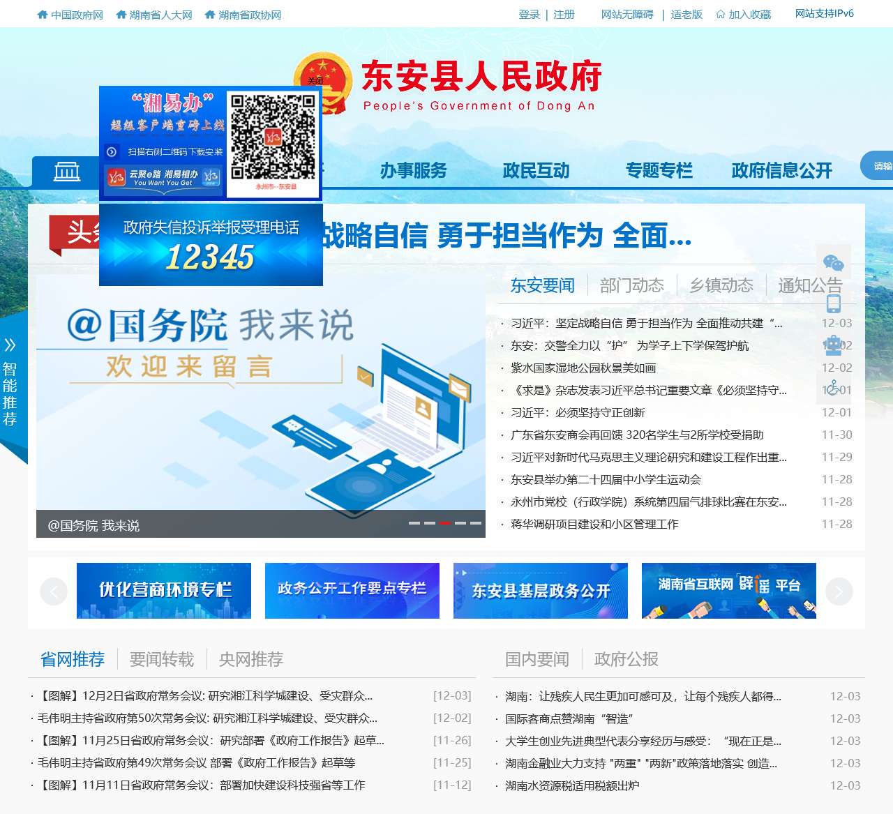Click the wheelchair accessibility icon
The image size is (893, 814).
[833, 387]
